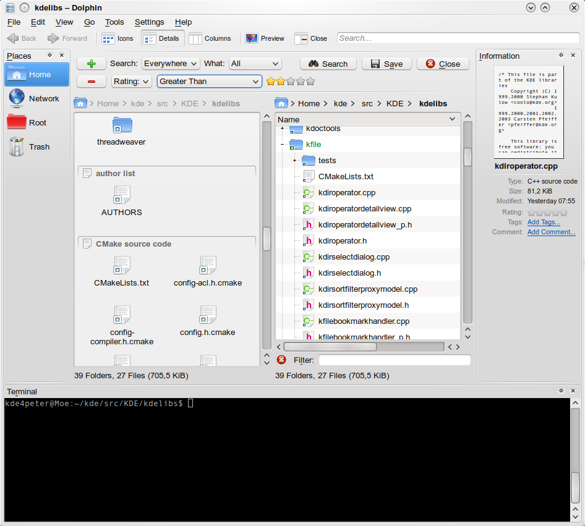Click the Close split view toolbar icon

tap(311, 38)
